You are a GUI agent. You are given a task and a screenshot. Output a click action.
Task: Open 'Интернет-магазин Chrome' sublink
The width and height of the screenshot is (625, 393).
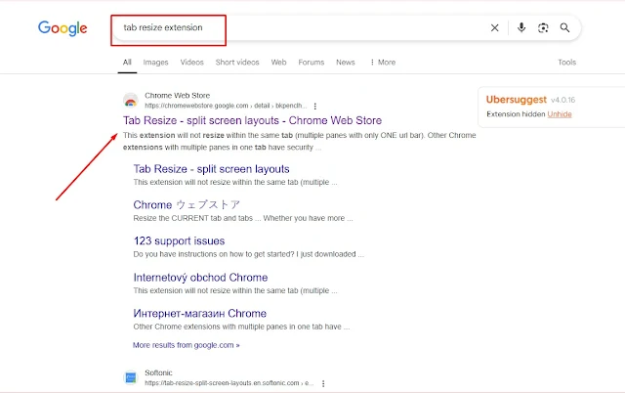[x=199, y=314]
